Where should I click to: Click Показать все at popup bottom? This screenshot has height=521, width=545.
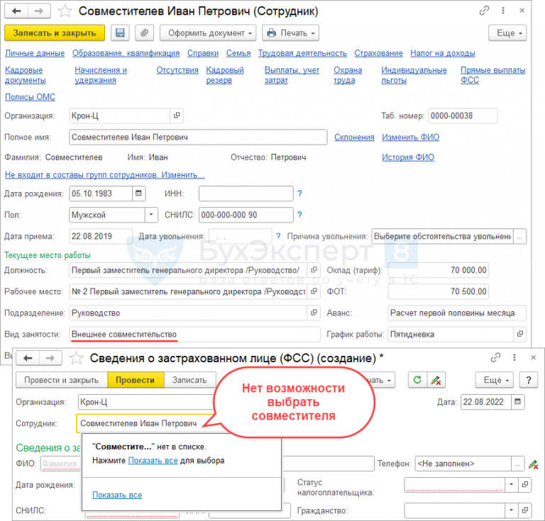[x=117, y=495]
